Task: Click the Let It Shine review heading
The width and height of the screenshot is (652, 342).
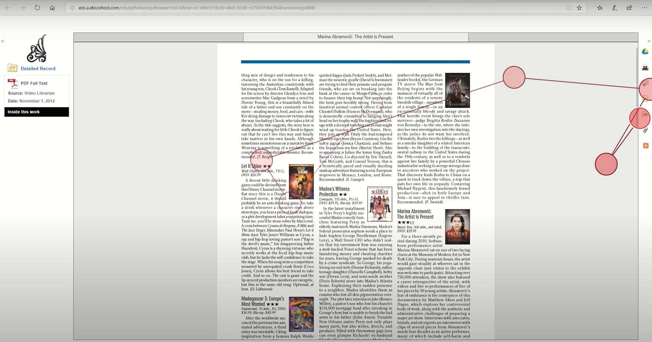Action: [x=256, y=166]
